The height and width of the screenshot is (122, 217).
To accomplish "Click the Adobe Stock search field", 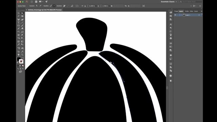I will 191,2.
